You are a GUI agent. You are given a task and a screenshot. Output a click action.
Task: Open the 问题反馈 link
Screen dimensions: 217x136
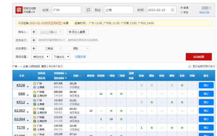(80, 57)
